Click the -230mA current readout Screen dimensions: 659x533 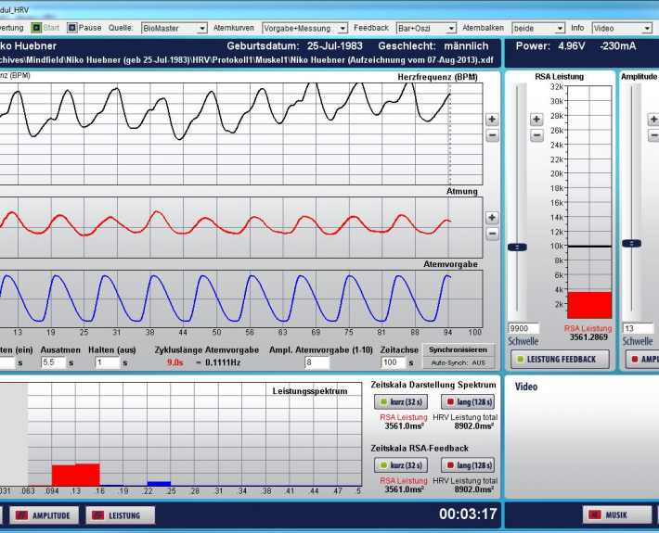[x=618, y=46]
